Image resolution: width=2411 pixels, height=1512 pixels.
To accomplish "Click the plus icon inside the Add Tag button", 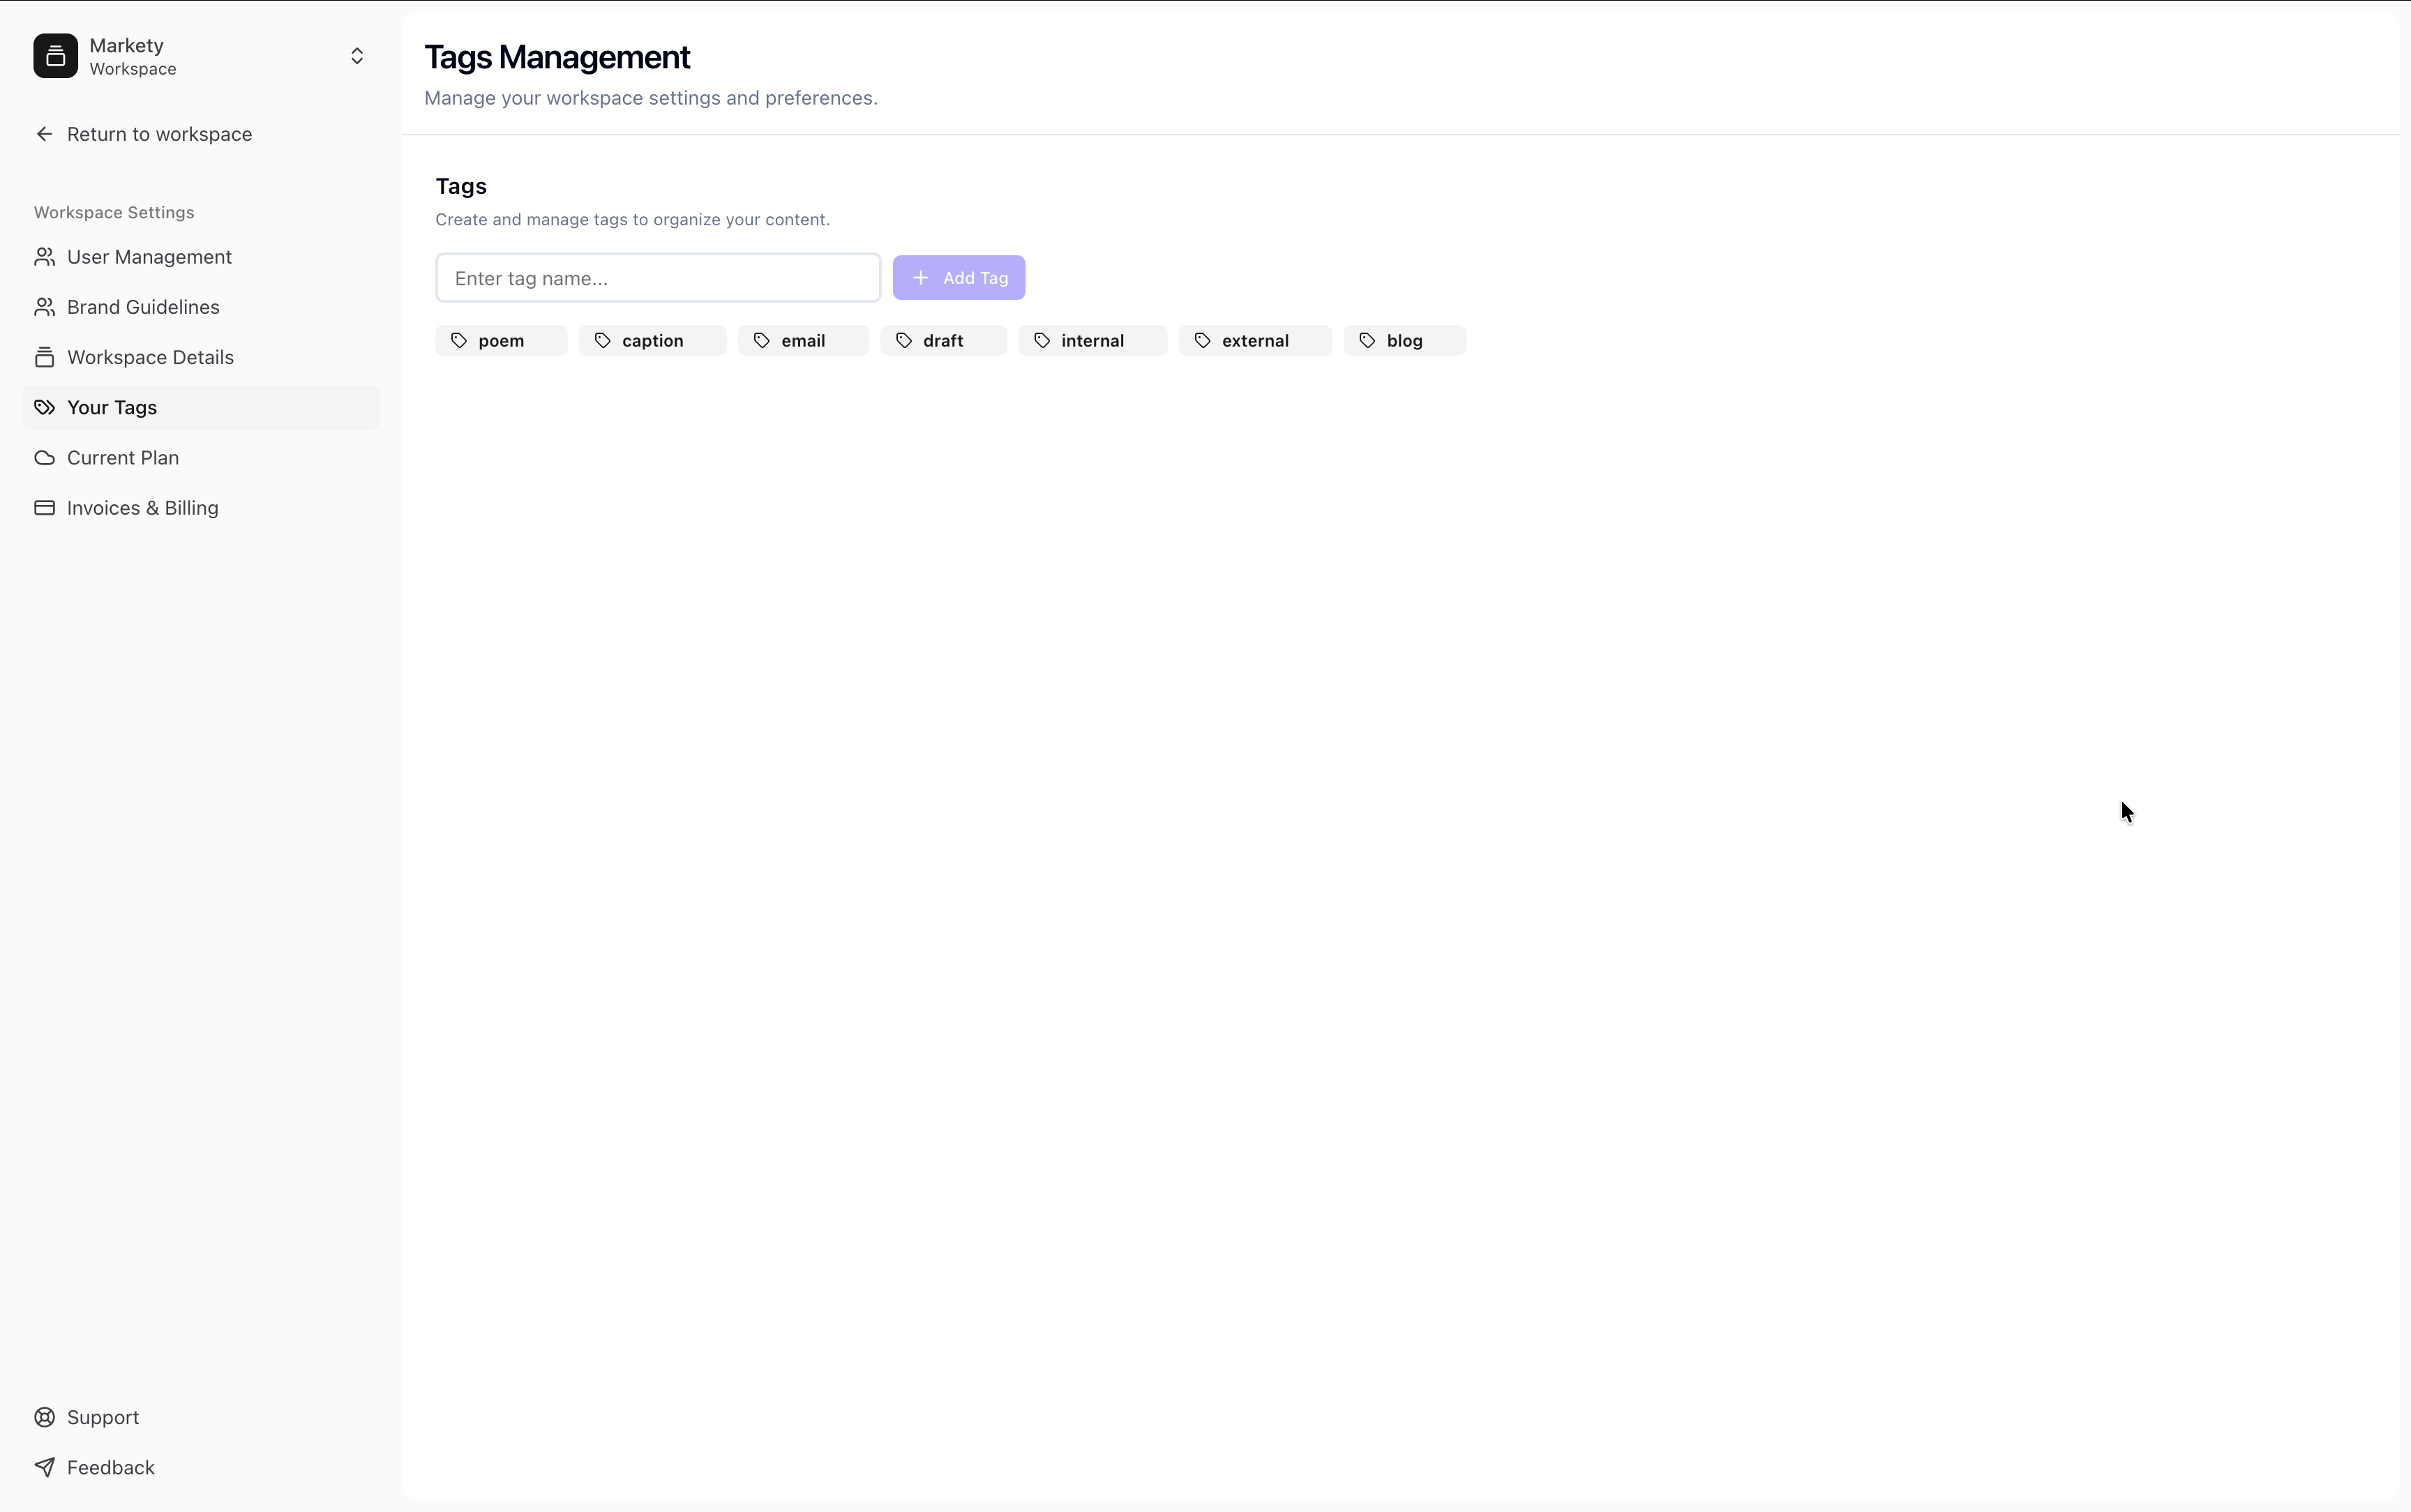I will tap(921, 277).
